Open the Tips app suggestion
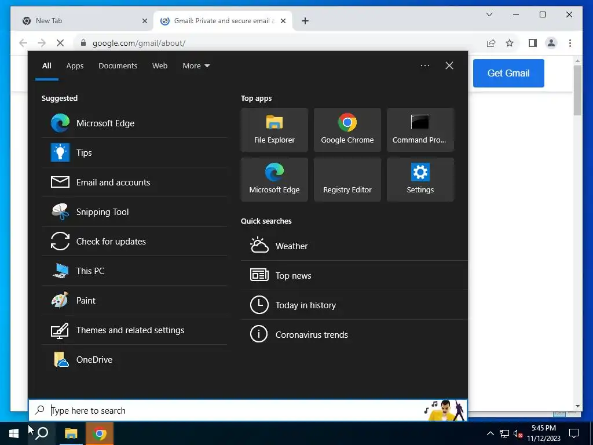The width and height of the screenshot is (593, 445). click(134, 152)
